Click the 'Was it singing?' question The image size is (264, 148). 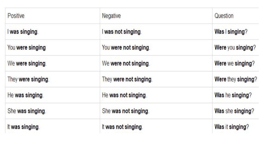pyautogui.click(x=231, y=127)
